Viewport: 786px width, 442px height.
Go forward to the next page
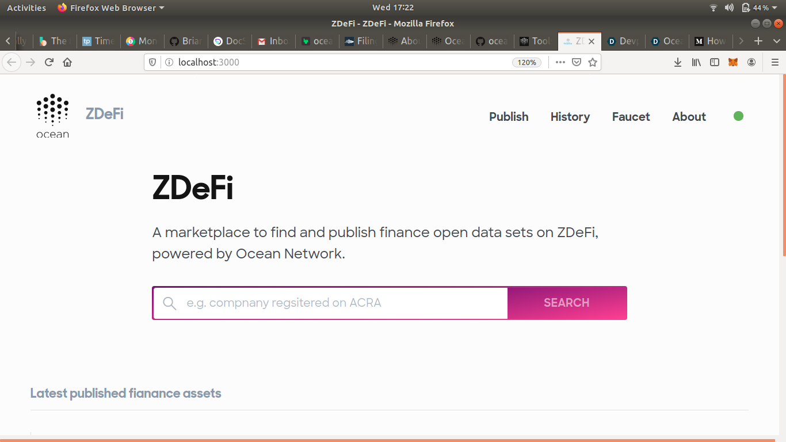tap(30, 62)
